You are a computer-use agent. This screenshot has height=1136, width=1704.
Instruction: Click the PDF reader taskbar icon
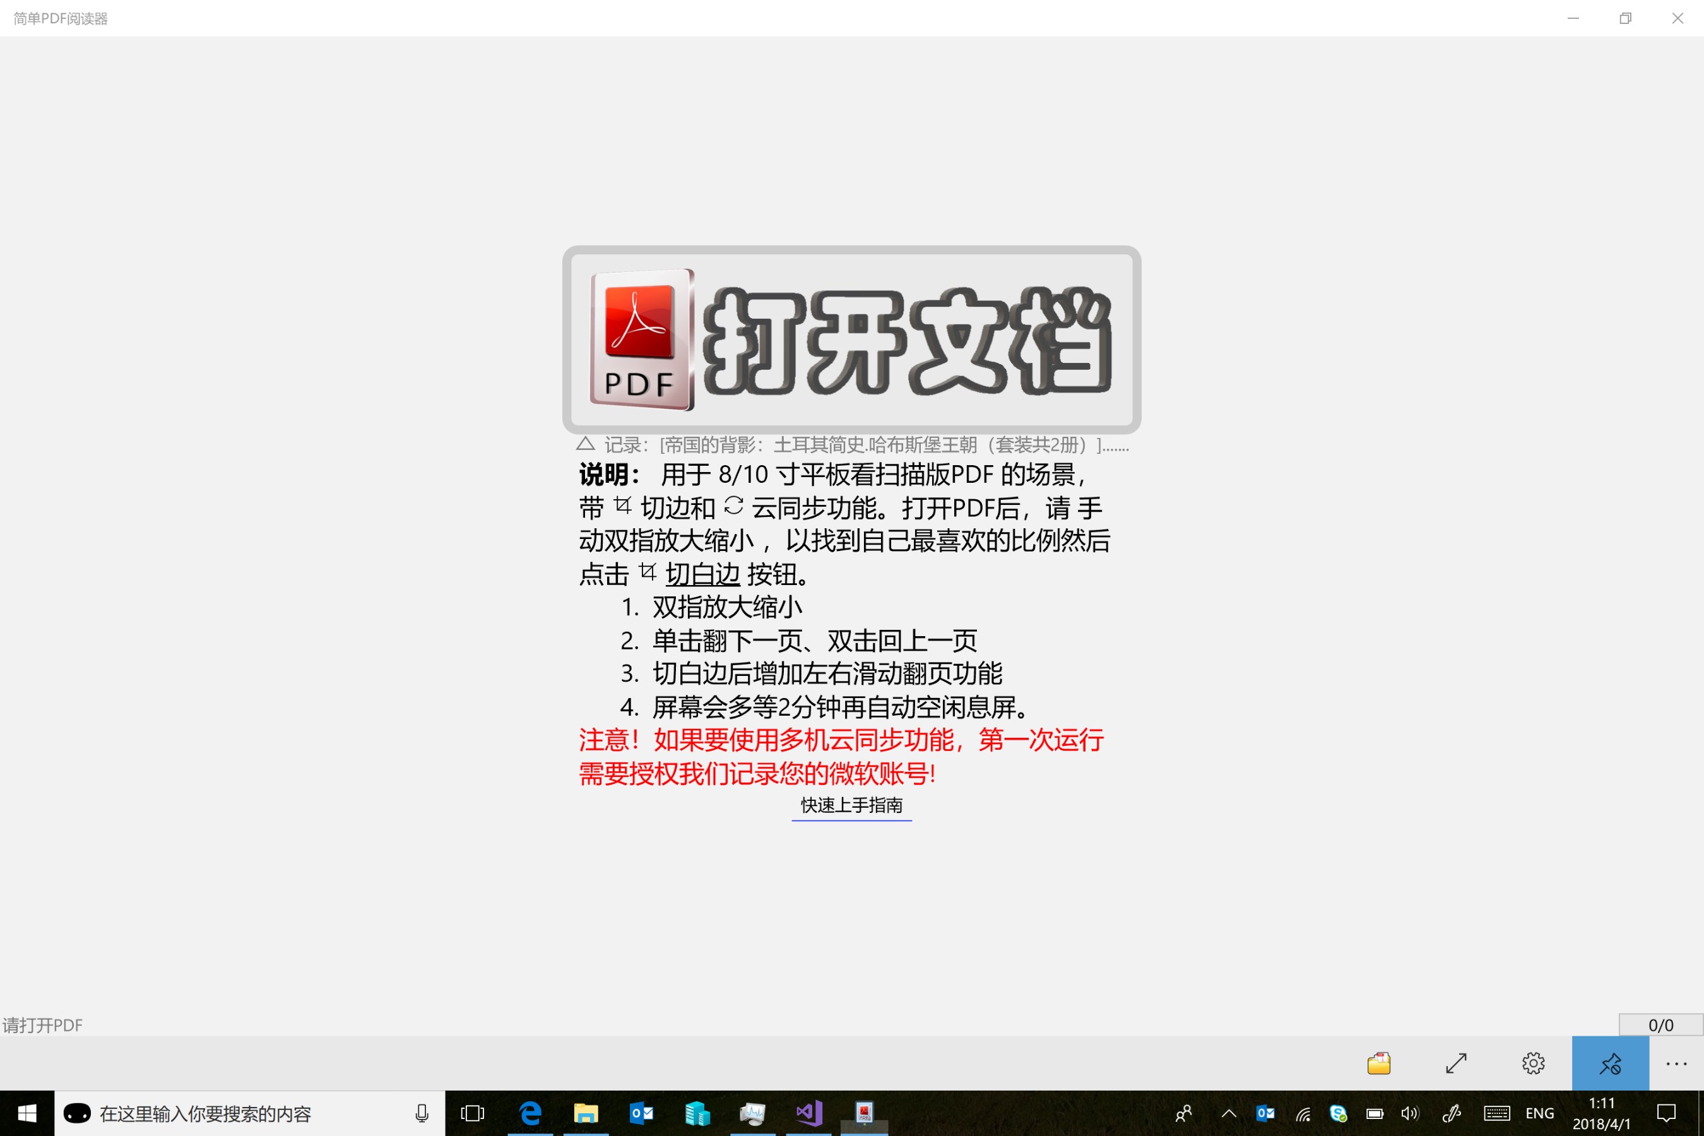tap(863, 1113)
